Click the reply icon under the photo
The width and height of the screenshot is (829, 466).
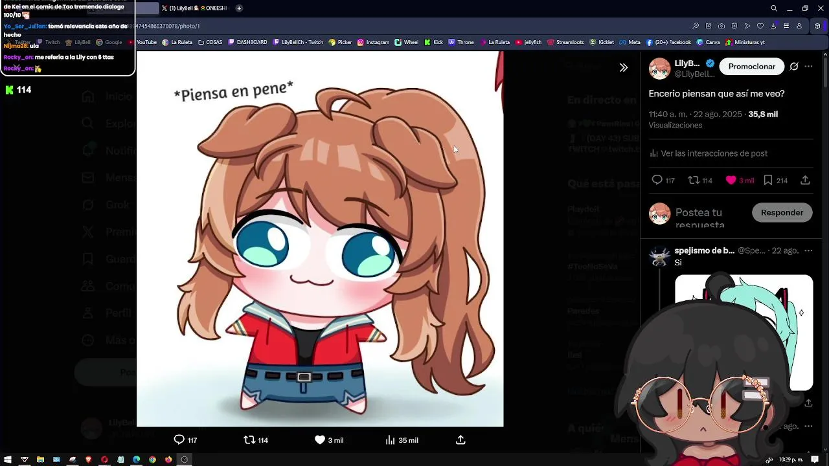[179, 439]
